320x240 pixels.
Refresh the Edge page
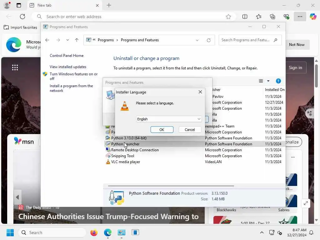[x=22, y=17]
